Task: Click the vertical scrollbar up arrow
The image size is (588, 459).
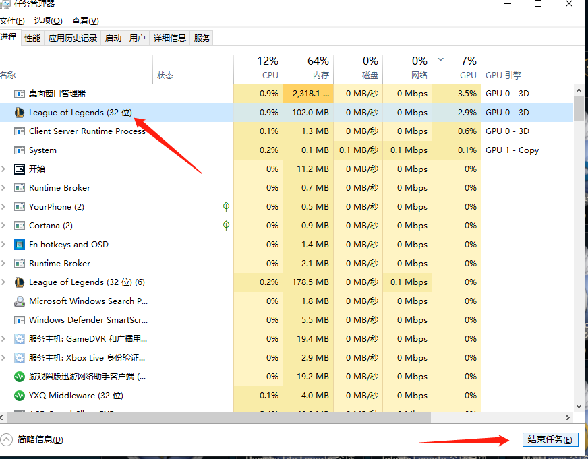Action: (579, 91)
